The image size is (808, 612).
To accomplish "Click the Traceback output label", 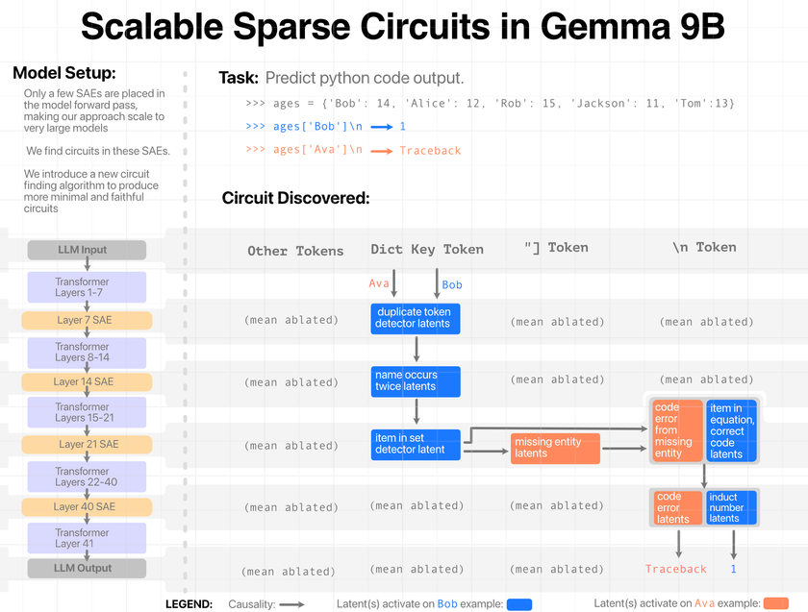I will tap(675, 569).
